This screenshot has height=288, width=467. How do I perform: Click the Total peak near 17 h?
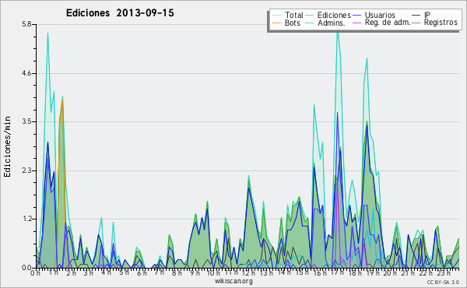point(338,31)
